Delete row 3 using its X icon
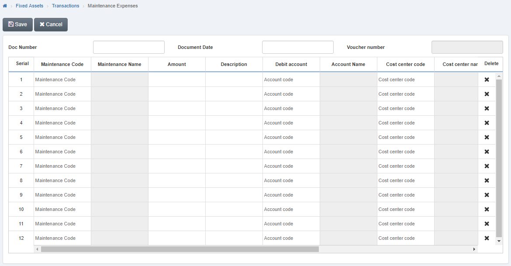 click(487, 108)
